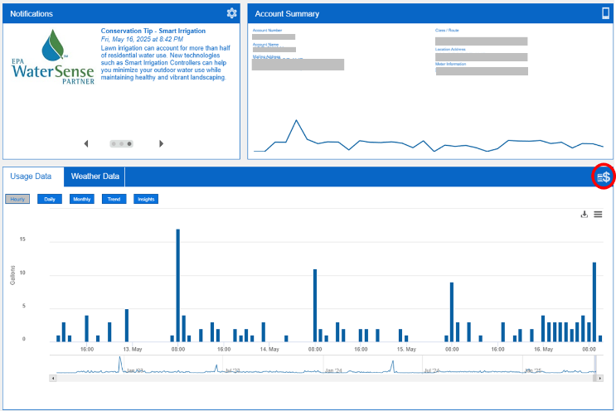Select the Hourly view toggle

point(17,199)
